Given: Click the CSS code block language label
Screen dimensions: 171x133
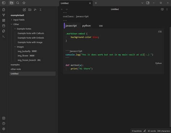Looking at the screenshot, I should (x=160, y=32).
